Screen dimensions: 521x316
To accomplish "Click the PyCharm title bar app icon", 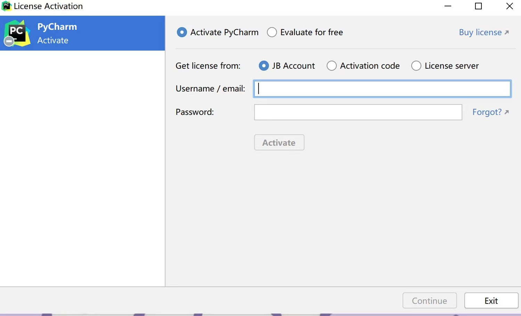I will click(6, 6).
